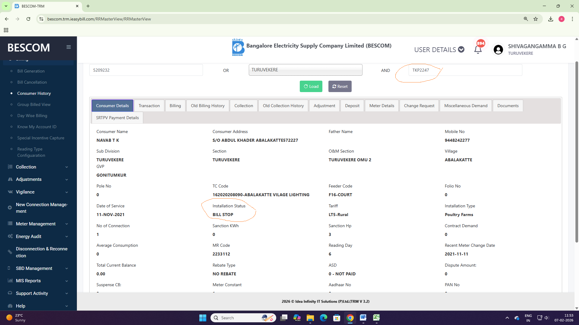
Task: Click the BESCOM company logo
Action: 238,47
